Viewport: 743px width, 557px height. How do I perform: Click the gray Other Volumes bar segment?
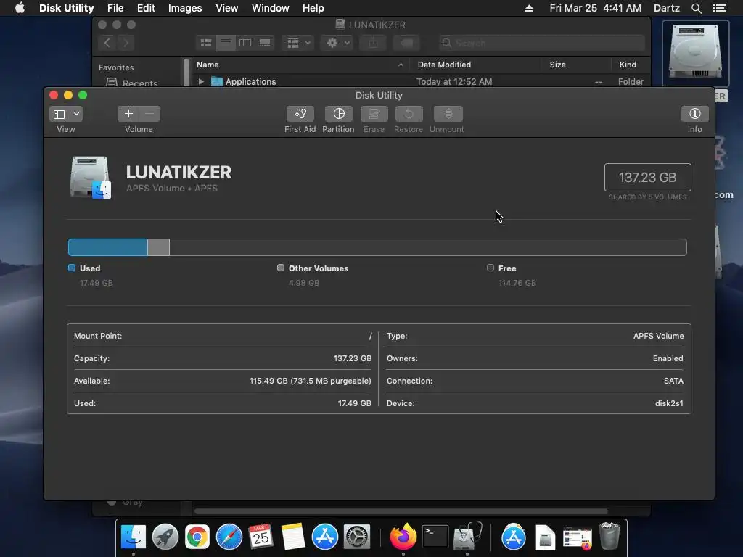158,247
